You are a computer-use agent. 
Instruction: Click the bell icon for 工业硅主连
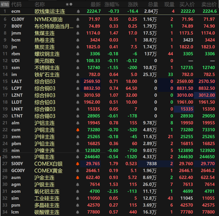pyautogui.click(x=78, y=198)
